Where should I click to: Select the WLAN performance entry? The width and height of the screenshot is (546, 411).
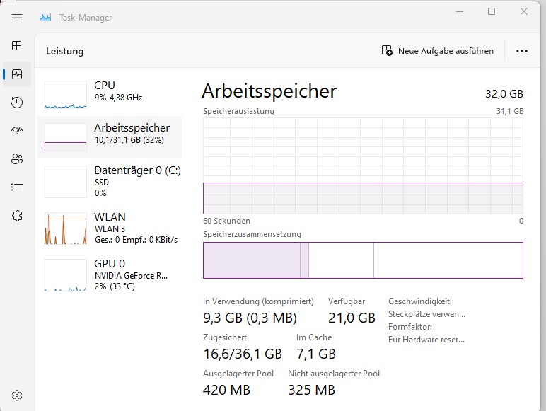(x=110, y=228)
